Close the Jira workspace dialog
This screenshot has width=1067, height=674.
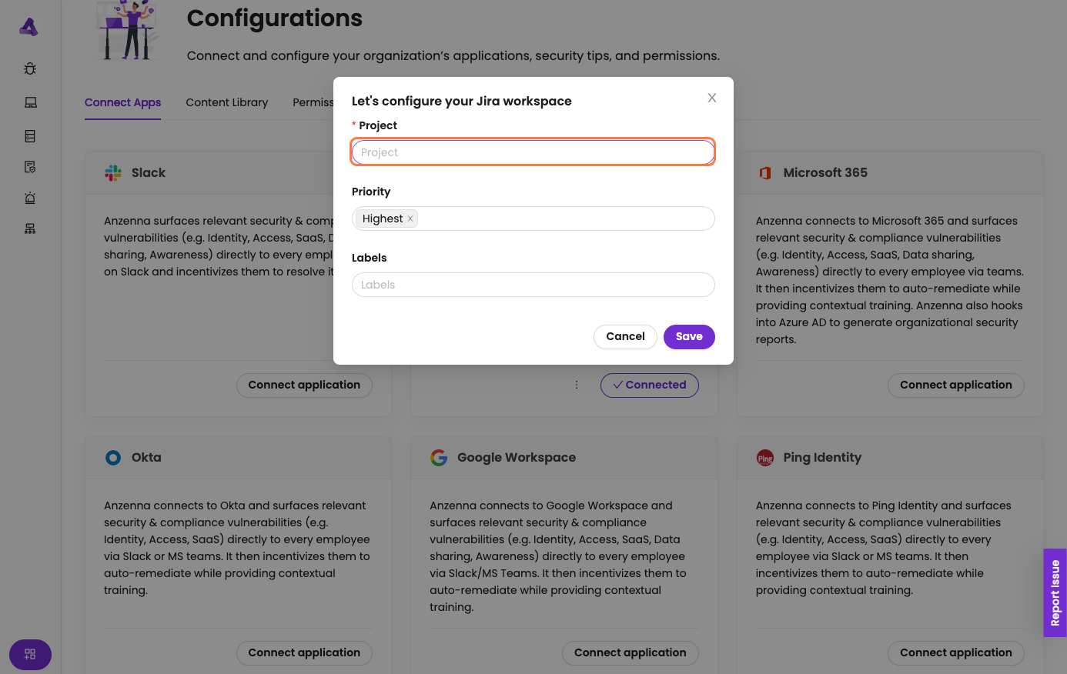[x=712, y=98]
